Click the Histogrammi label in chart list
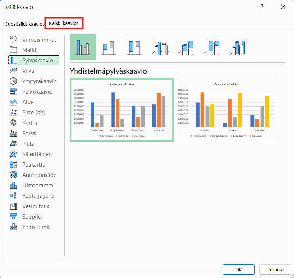The width and height of the screenshot is (294, 278). [38, 185]
